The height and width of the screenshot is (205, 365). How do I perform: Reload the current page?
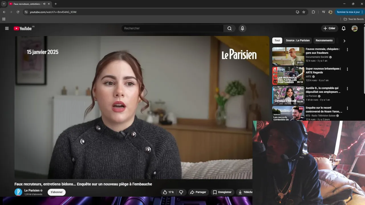click(x=18, y=12)
